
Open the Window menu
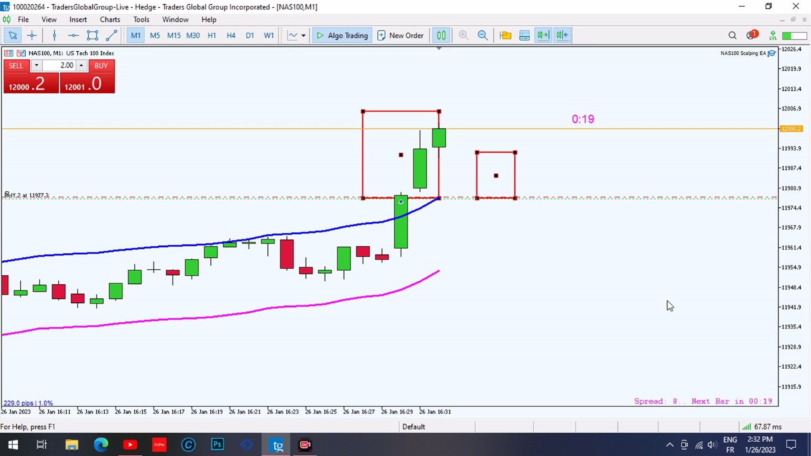click(x=175, y=19)
